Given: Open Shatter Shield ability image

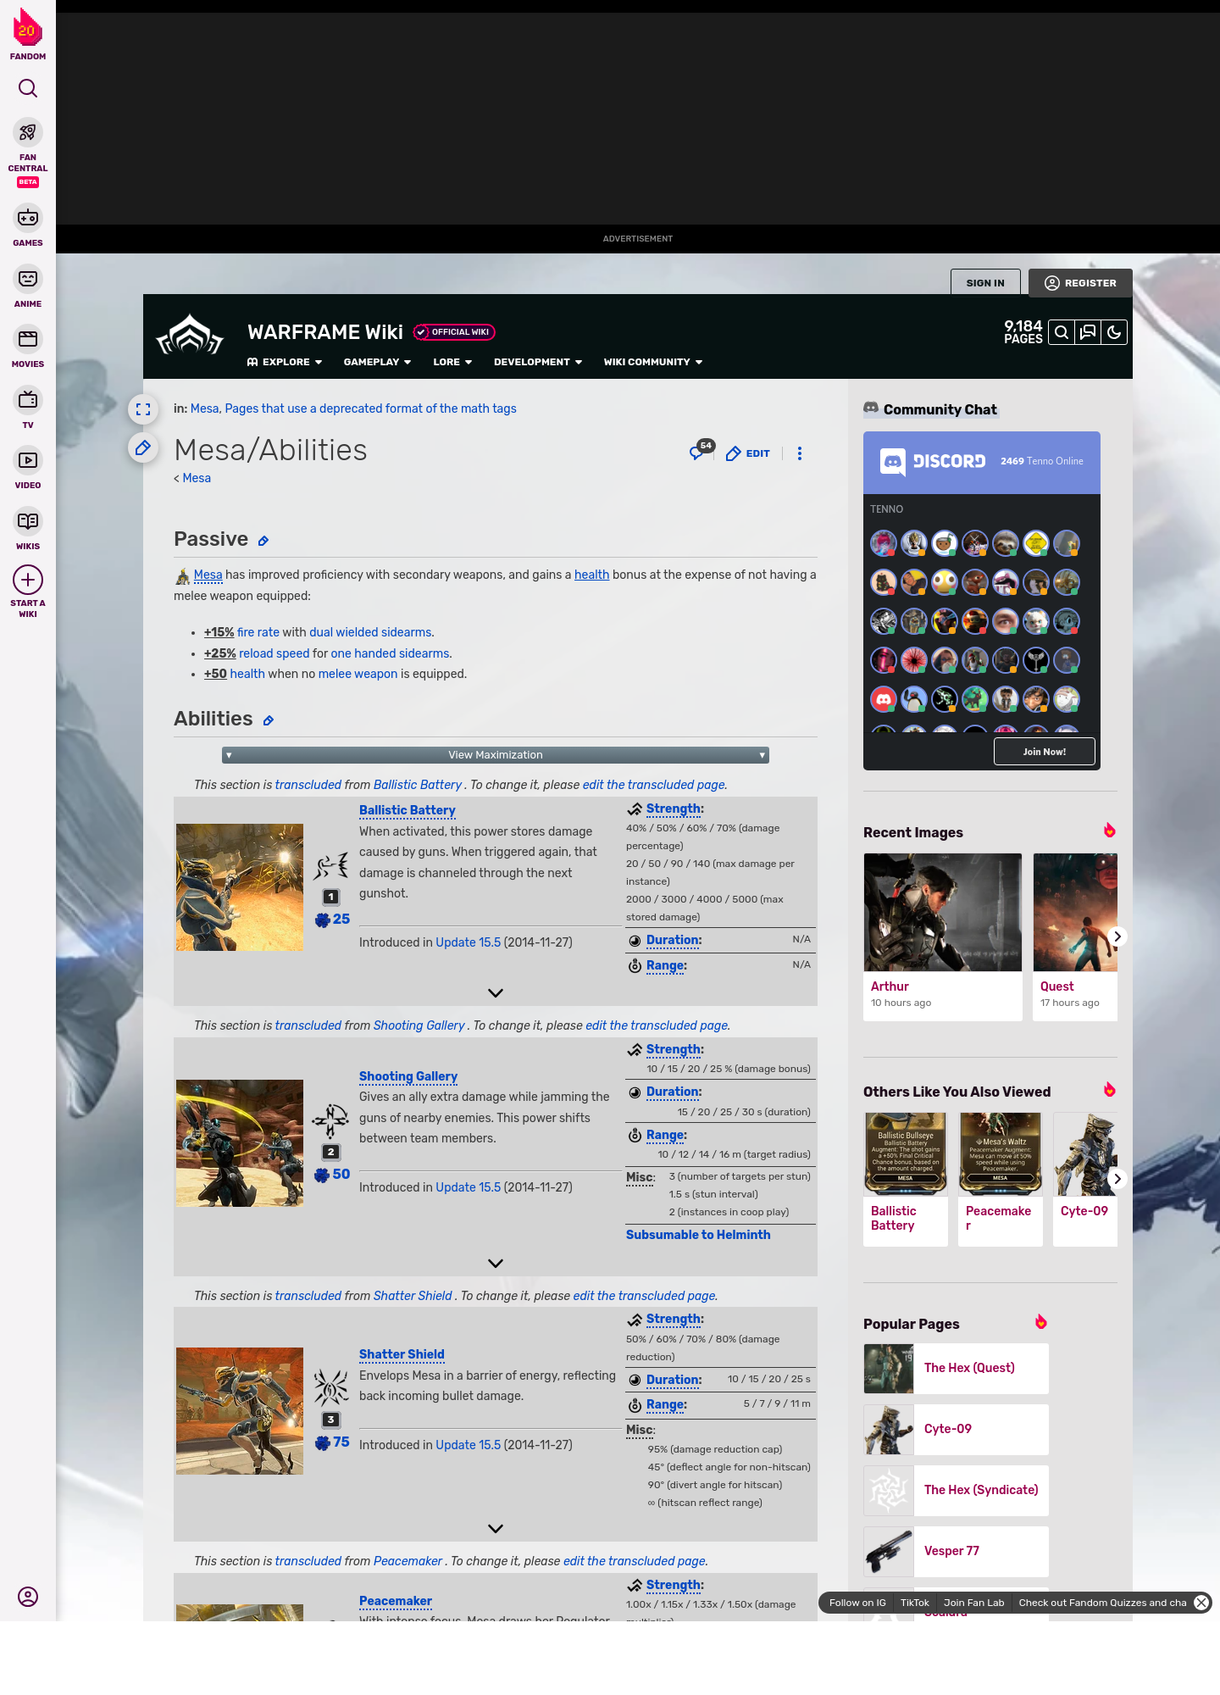Looking at the screenshot, I should coord(240,1411).
